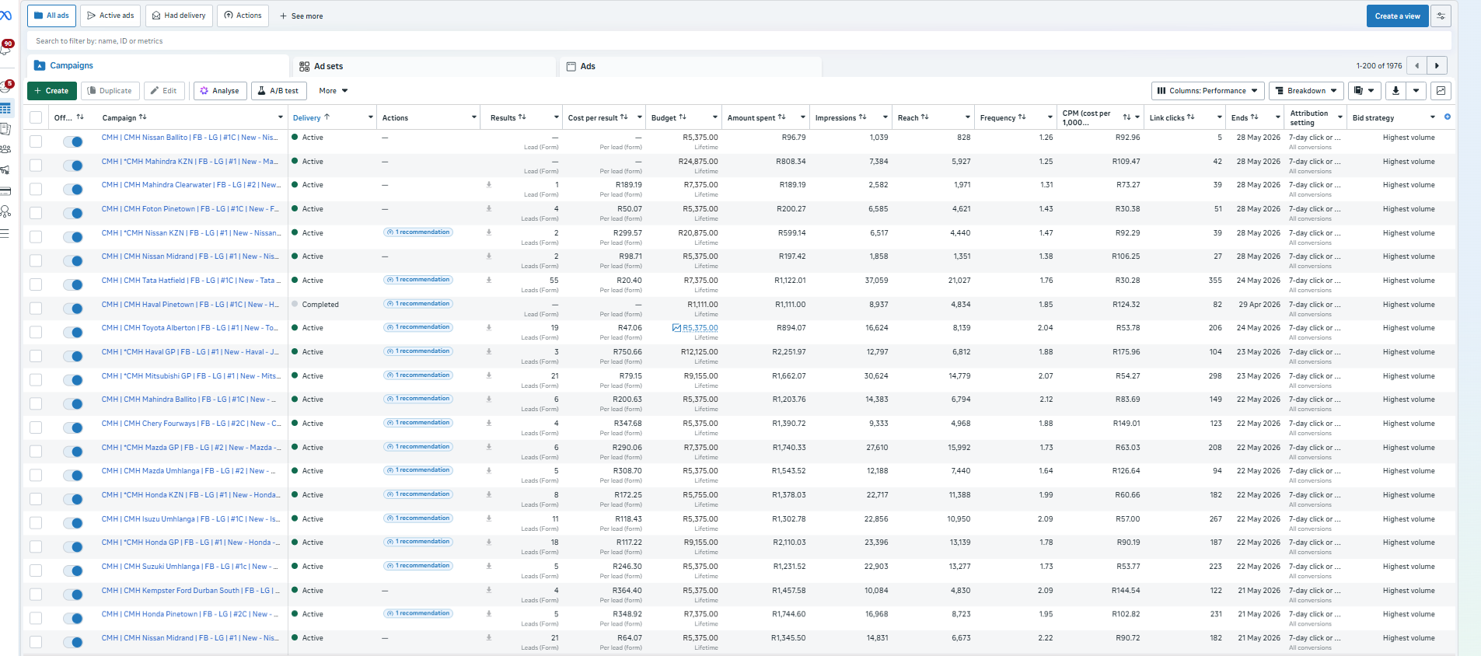Open Attribution setting column options arrow
This screenshot has height=656, width=1481.
pyautogui.click(x=1340, y=117)
